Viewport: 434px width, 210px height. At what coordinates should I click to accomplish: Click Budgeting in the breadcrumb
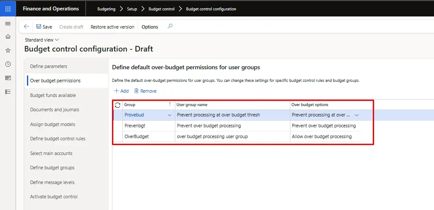106,9
